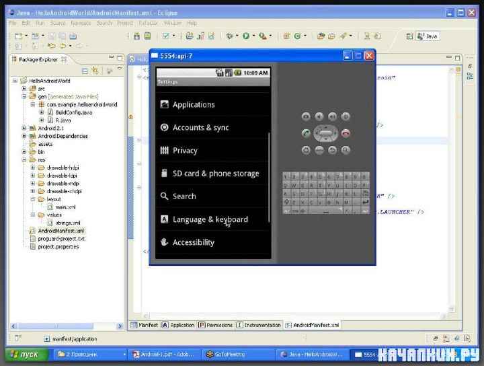
Task: Switch to the Permissions editor tab
Action: (x=216, y=325)
